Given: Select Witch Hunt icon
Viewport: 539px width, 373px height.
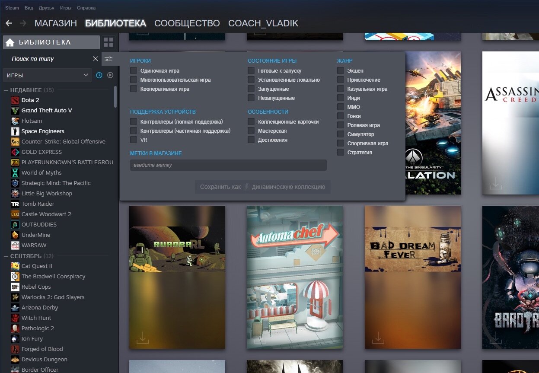Looking at the screenshot, I should [15, 318].
